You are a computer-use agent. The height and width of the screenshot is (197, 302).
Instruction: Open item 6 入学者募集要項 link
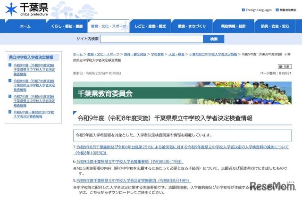(130, 161)
